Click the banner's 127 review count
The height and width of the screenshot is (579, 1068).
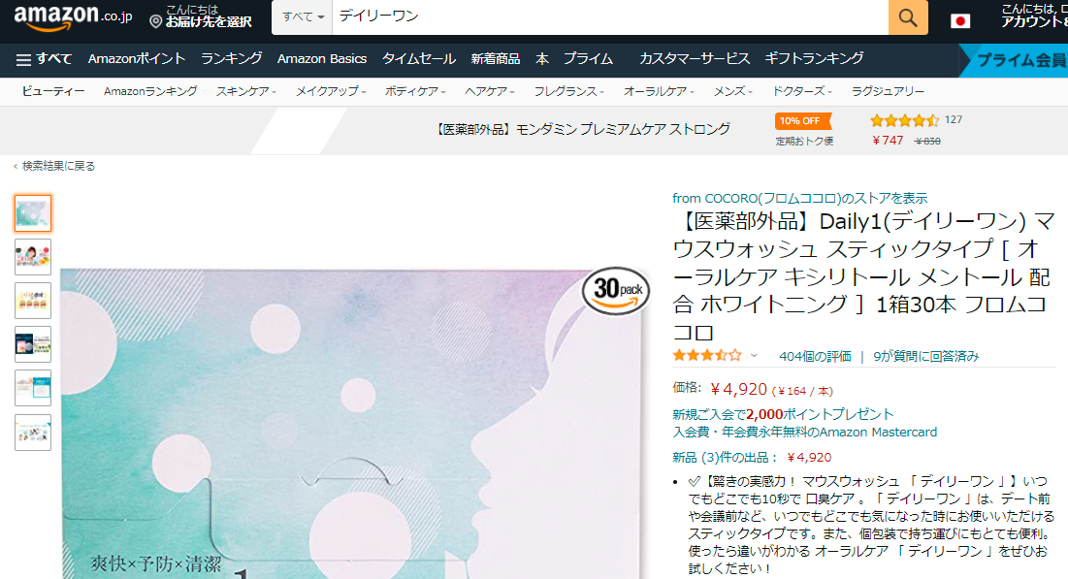coord(954,120)
